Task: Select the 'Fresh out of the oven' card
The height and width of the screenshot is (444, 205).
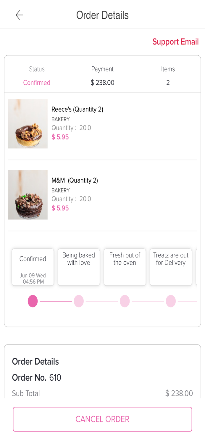Action: click(125, 267)
